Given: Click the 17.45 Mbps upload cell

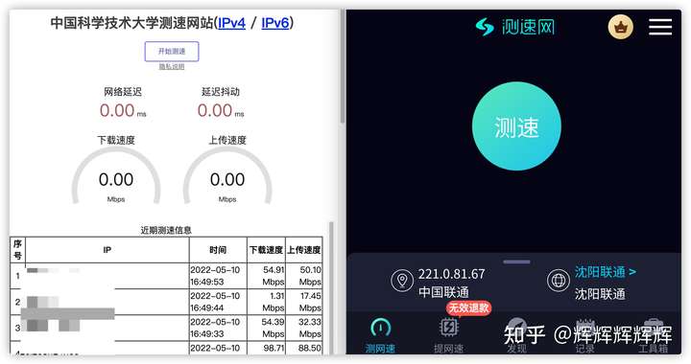Looking at the screenshot, I should pos(304,302).
